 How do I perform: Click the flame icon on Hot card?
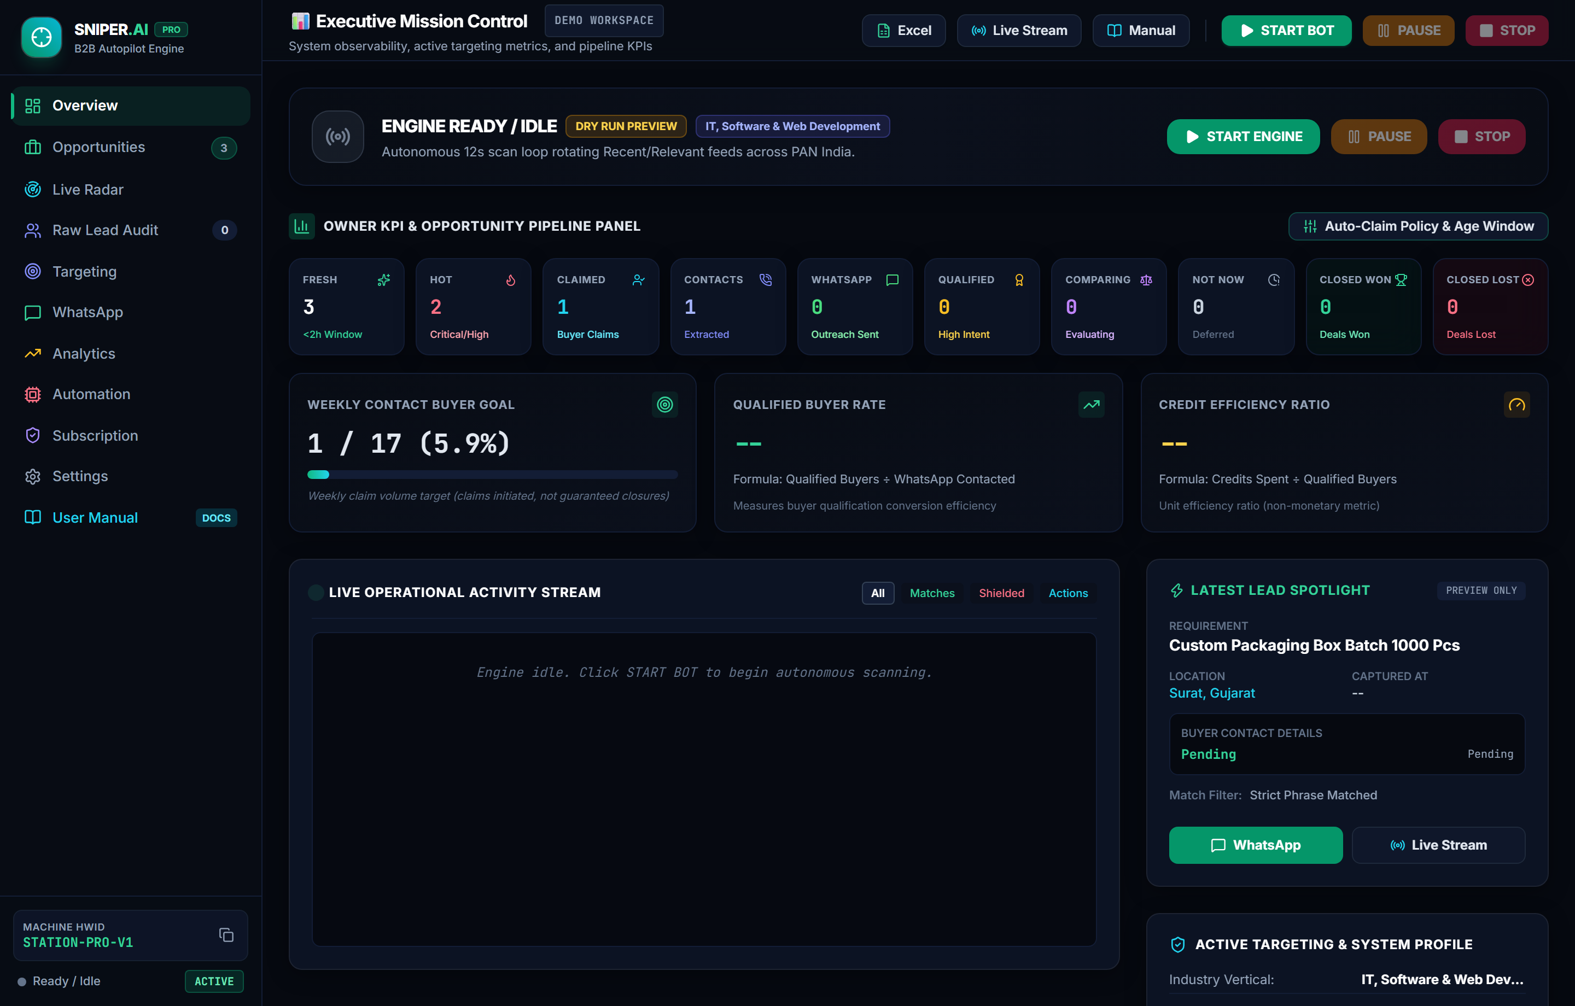[511, 279]
